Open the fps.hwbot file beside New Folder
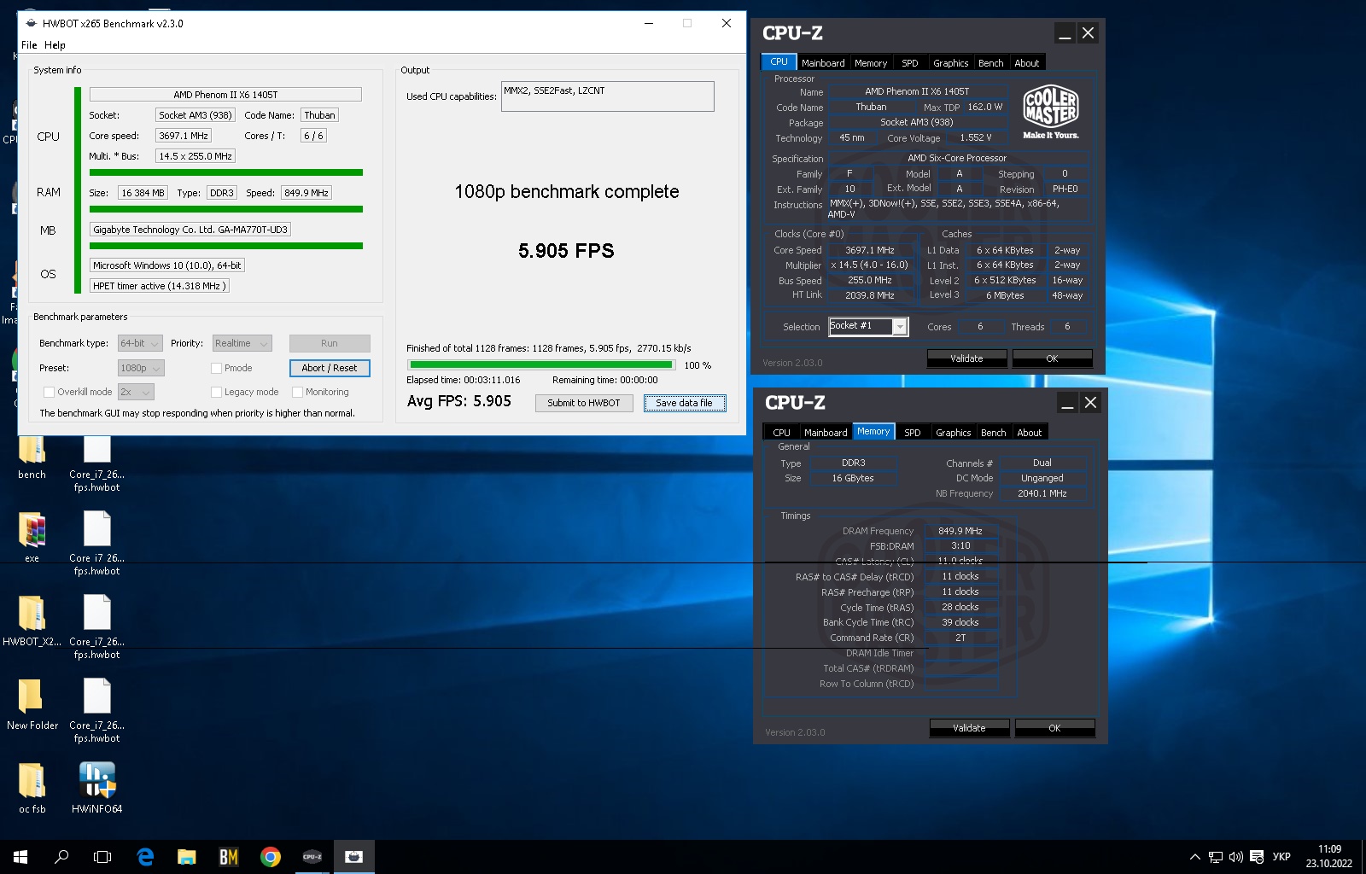The height and width of the screenshot is (874, 1366). (96, 711)
